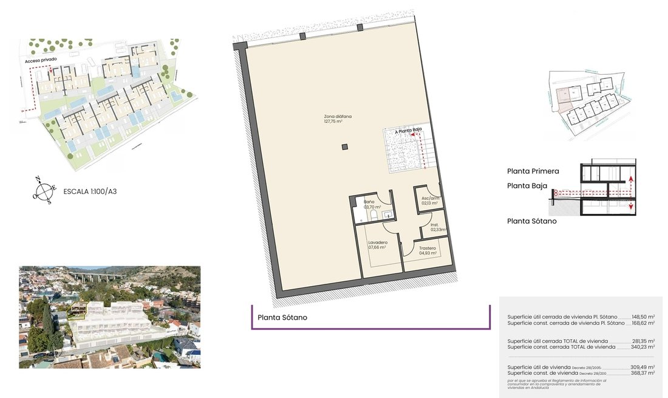Open the aerial photo of the development
This screenshot has width=668, height=398.
[x=109, y=317]
